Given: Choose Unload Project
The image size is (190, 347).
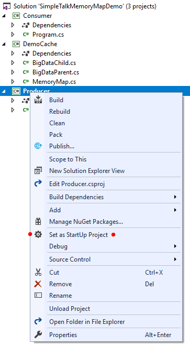Looking at the screenshot, I should pyautogui.click(x=70, y=309).
